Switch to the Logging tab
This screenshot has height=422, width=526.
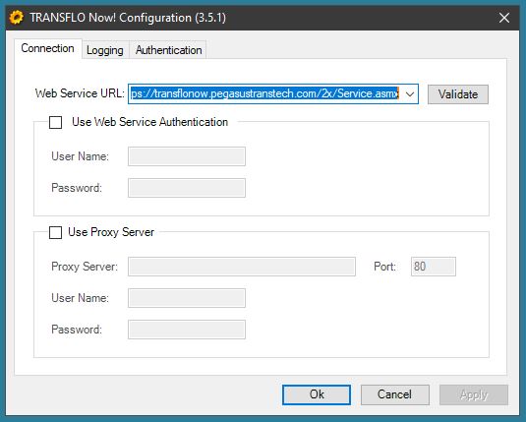click(x=105, y=50)
